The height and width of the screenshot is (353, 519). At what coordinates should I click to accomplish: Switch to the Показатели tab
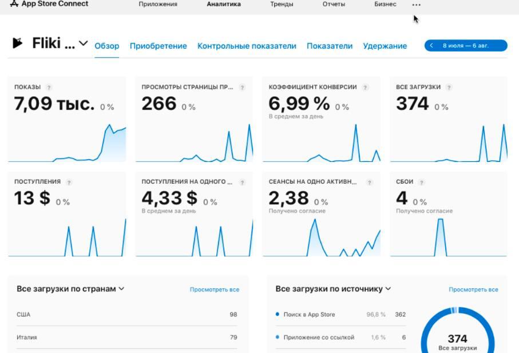click(x=330, y=46)
